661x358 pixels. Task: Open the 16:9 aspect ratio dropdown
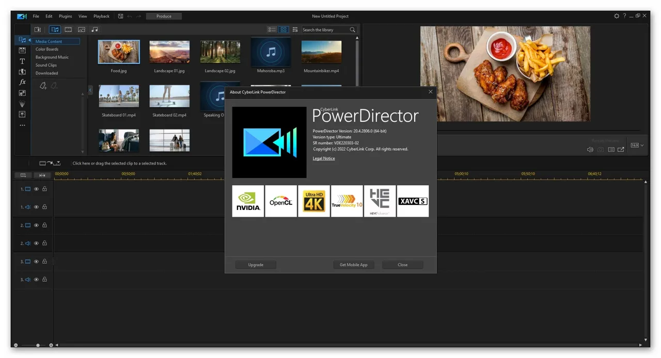(637, 145)
